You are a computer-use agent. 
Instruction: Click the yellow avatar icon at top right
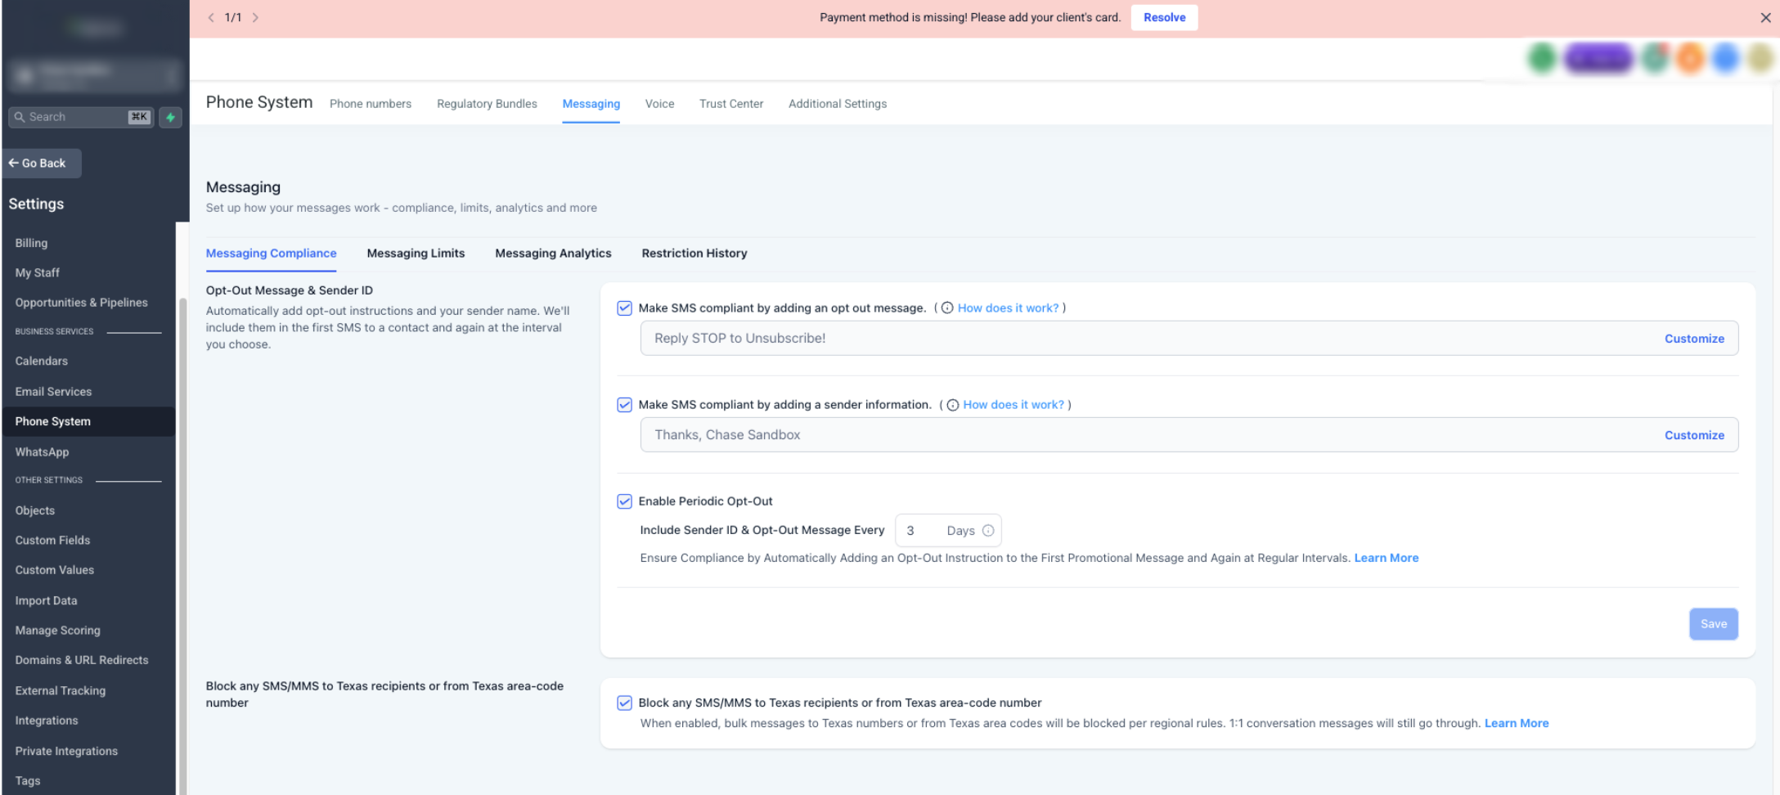(1760, 58)
